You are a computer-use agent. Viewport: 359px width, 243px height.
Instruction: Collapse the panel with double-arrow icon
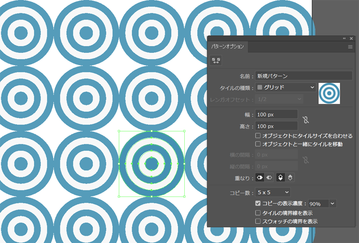(344, 38)
